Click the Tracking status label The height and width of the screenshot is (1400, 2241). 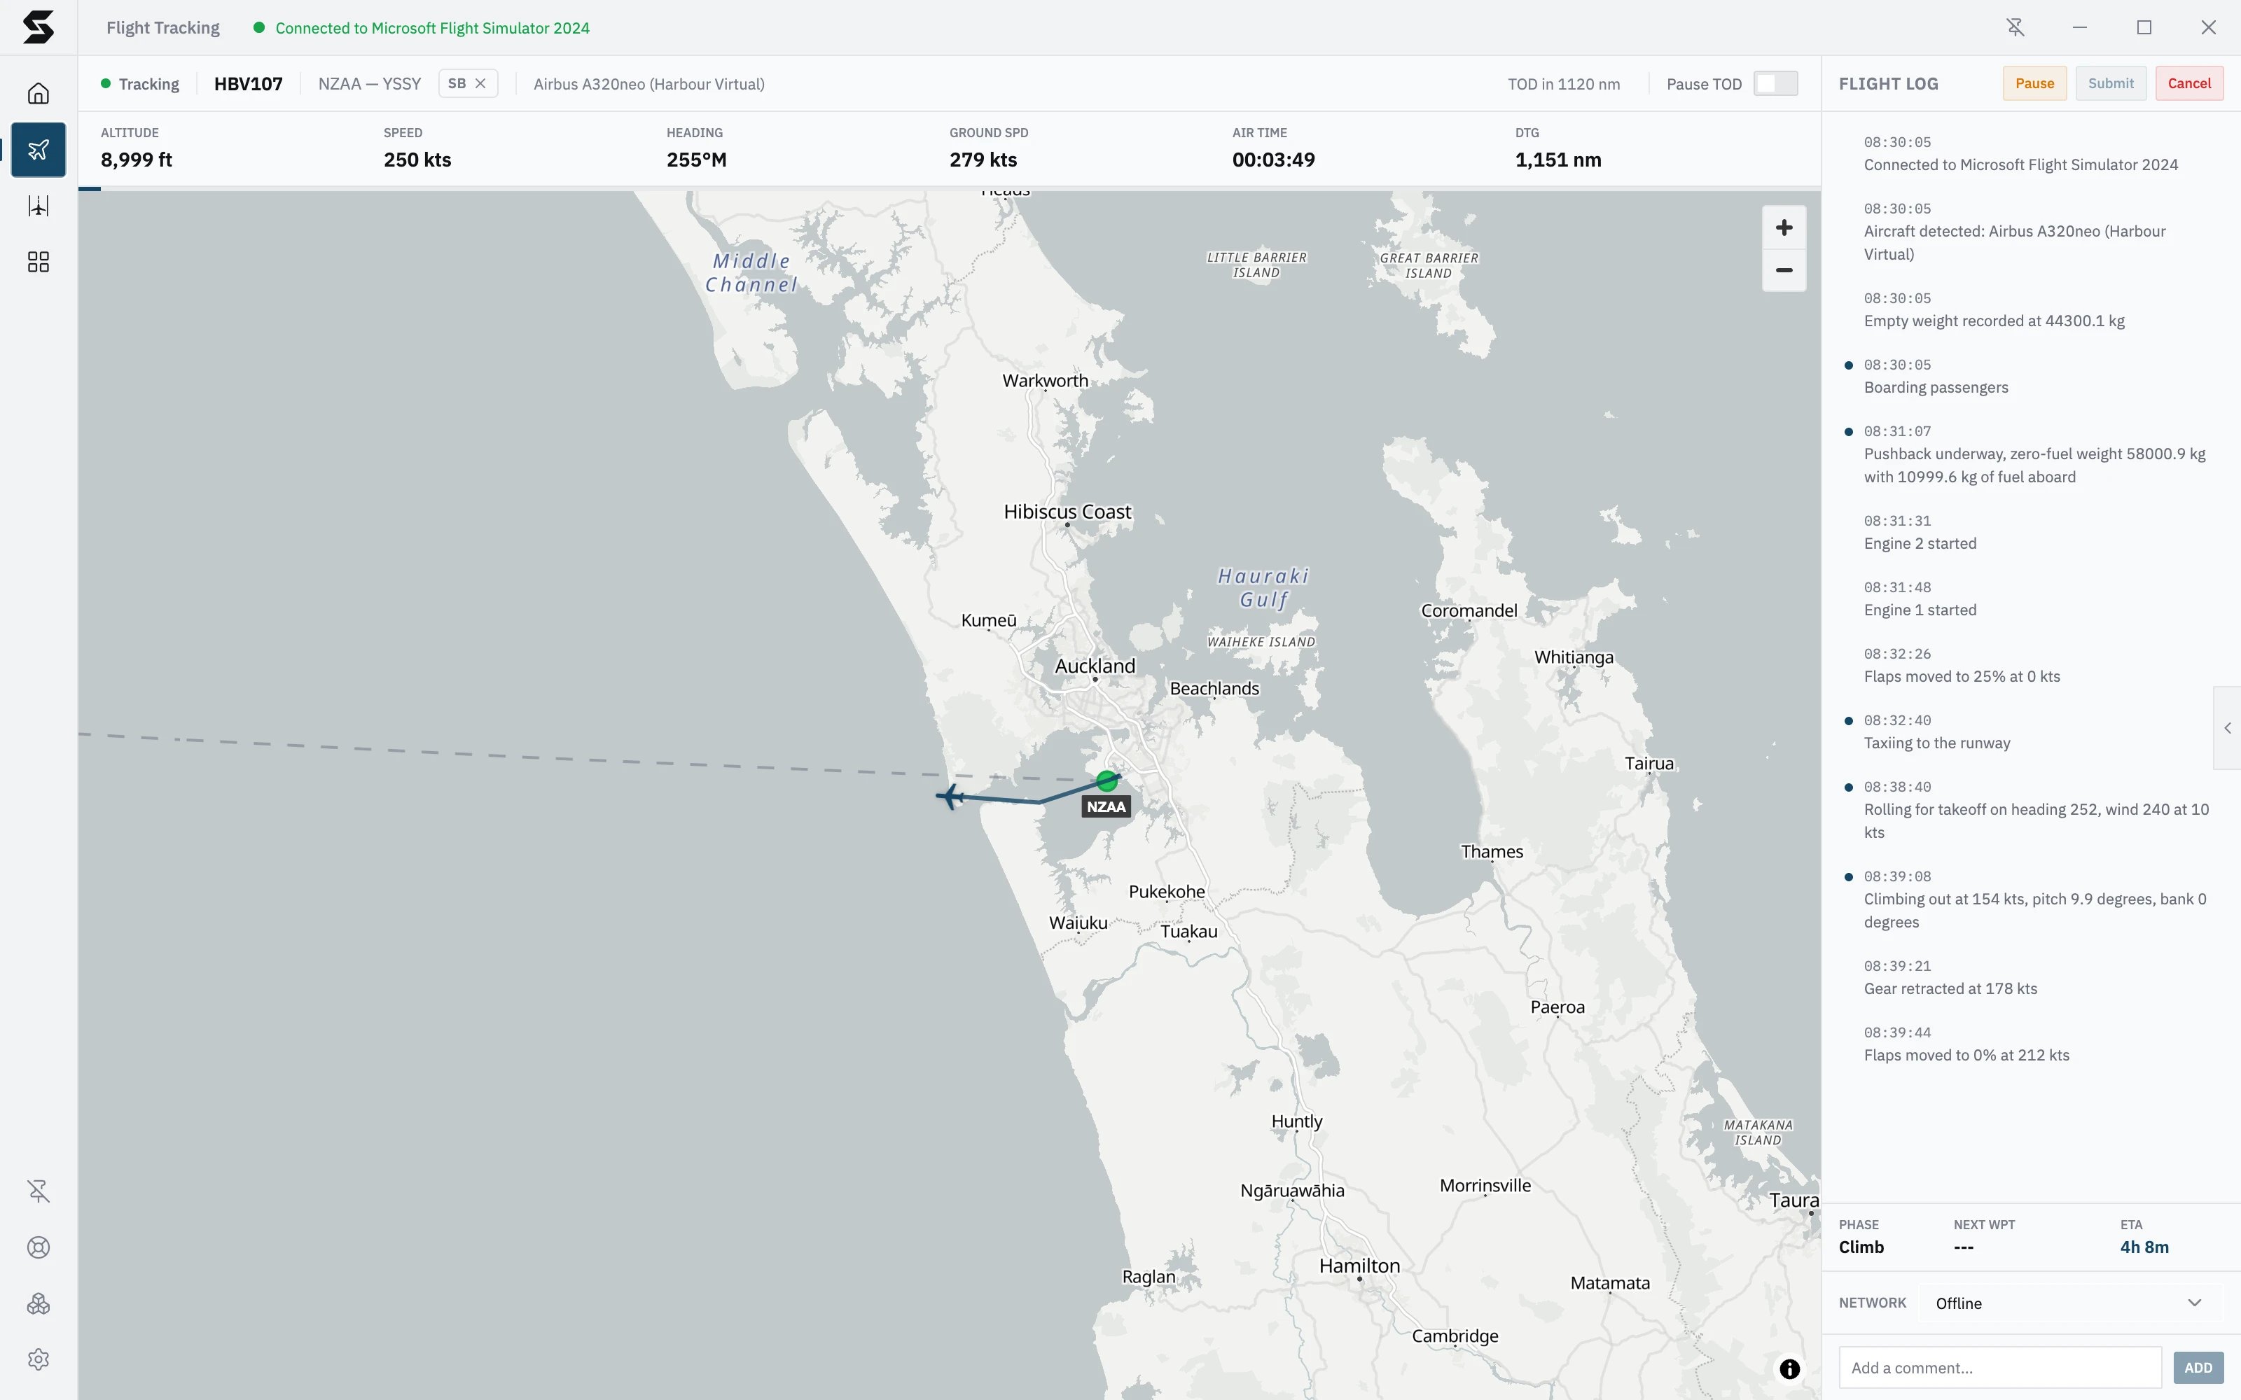[x=149, y=84]
